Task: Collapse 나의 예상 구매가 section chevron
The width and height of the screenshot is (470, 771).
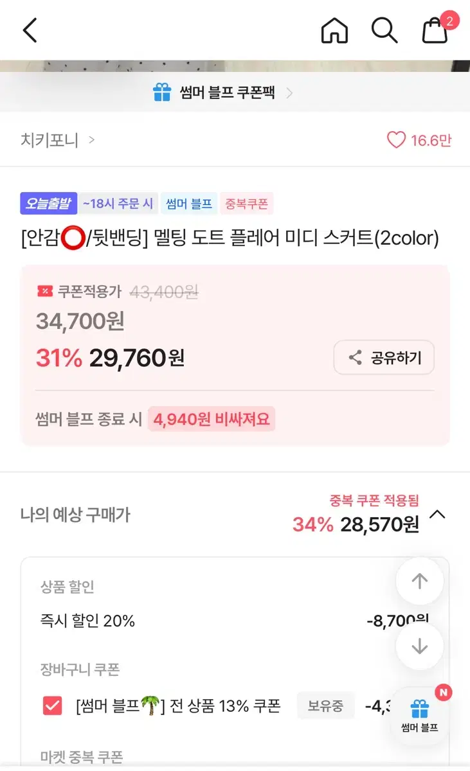Action: click(437, 515)
